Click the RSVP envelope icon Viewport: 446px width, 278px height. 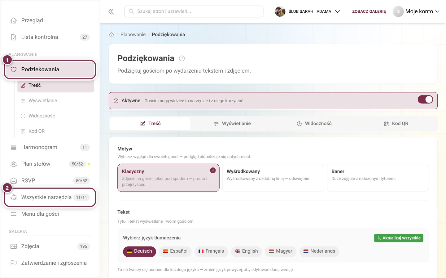pos(14,181)
